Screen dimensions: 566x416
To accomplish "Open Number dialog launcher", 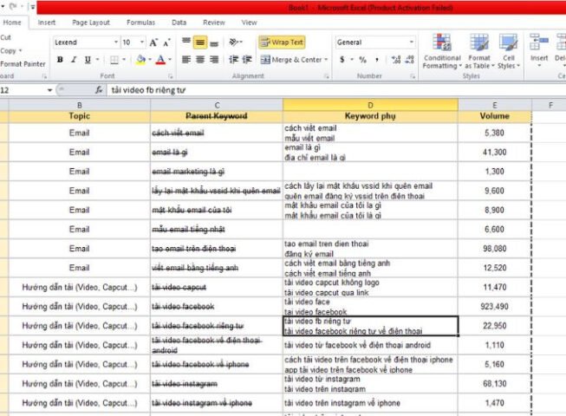I will (413, 76).
